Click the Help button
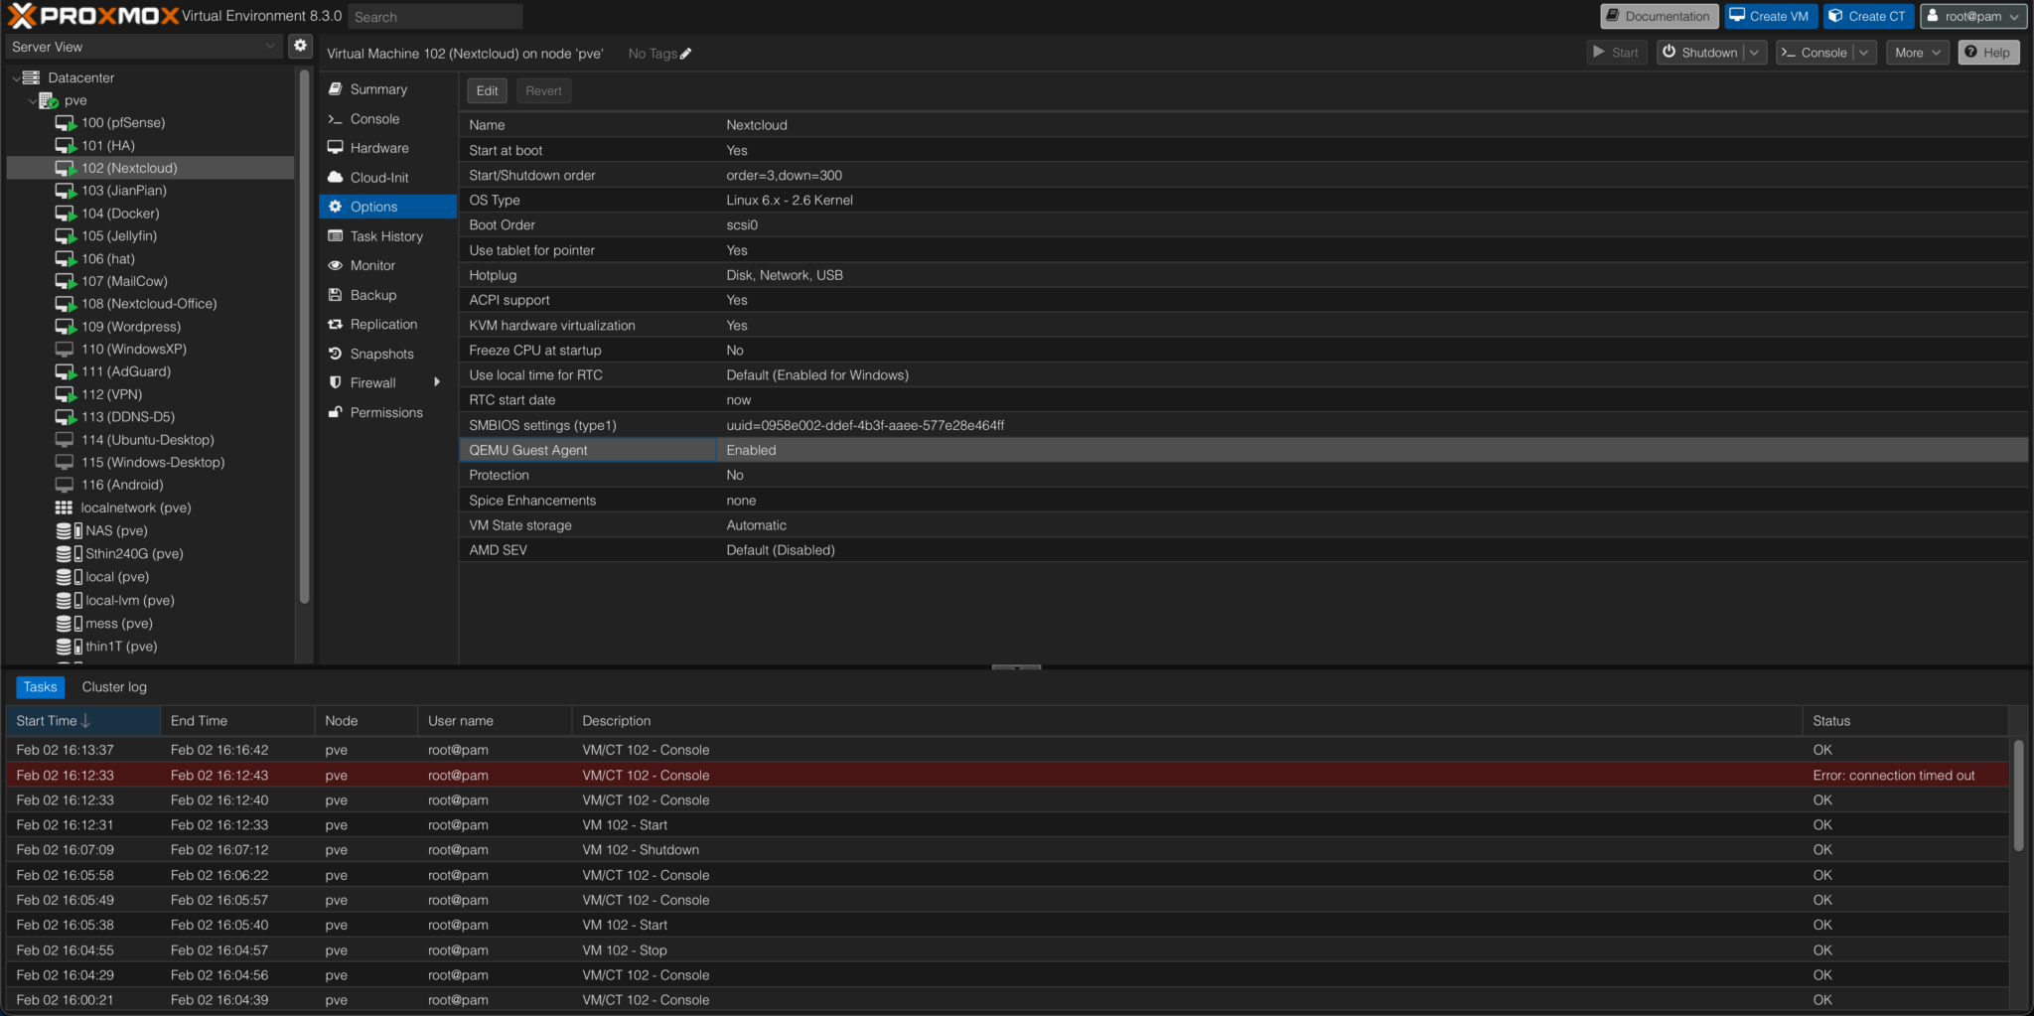This screenshot has height=1016, width=2034. (1988, 53)
